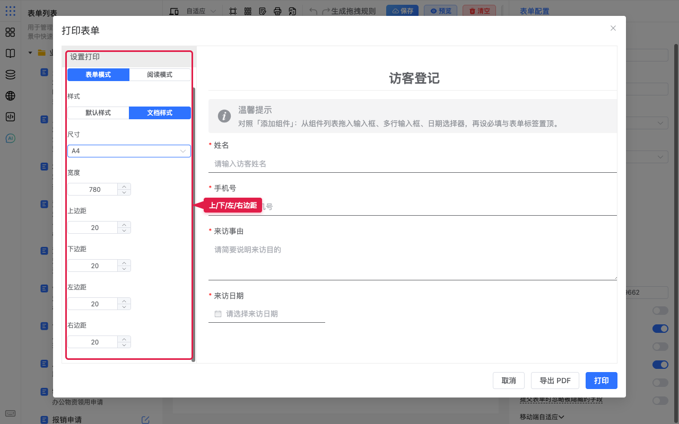Image resolution: width=679 pixels, height=424 pixels.
Task: Increase the 上边距 value with up arrow
Action: pos(124,224)
